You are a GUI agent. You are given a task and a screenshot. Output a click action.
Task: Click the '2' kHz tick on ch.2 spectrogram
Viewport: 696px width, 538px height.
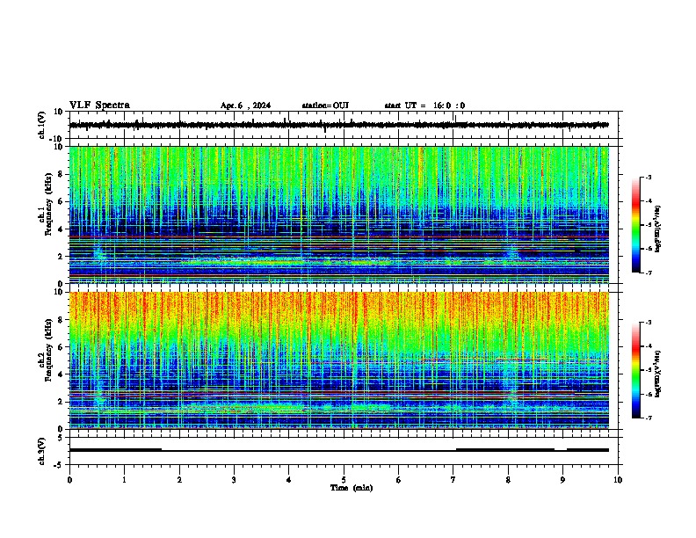(61, 402)
